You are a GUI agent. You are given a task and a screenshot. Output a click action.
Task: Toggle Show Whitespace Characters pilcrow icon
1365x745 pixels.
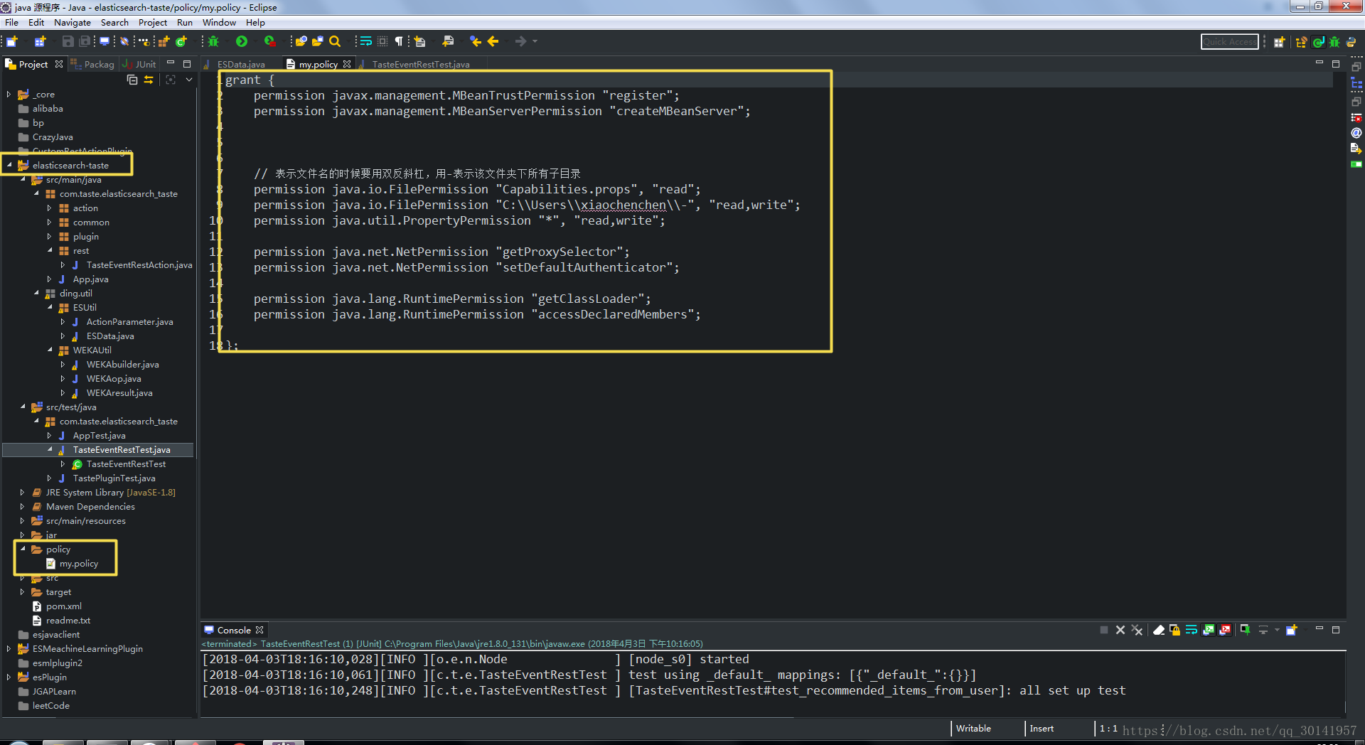[399, 41]
